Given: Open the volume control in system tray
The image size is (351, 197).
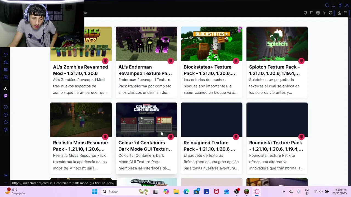Looking at the screenshot, I should pos(321,192).
